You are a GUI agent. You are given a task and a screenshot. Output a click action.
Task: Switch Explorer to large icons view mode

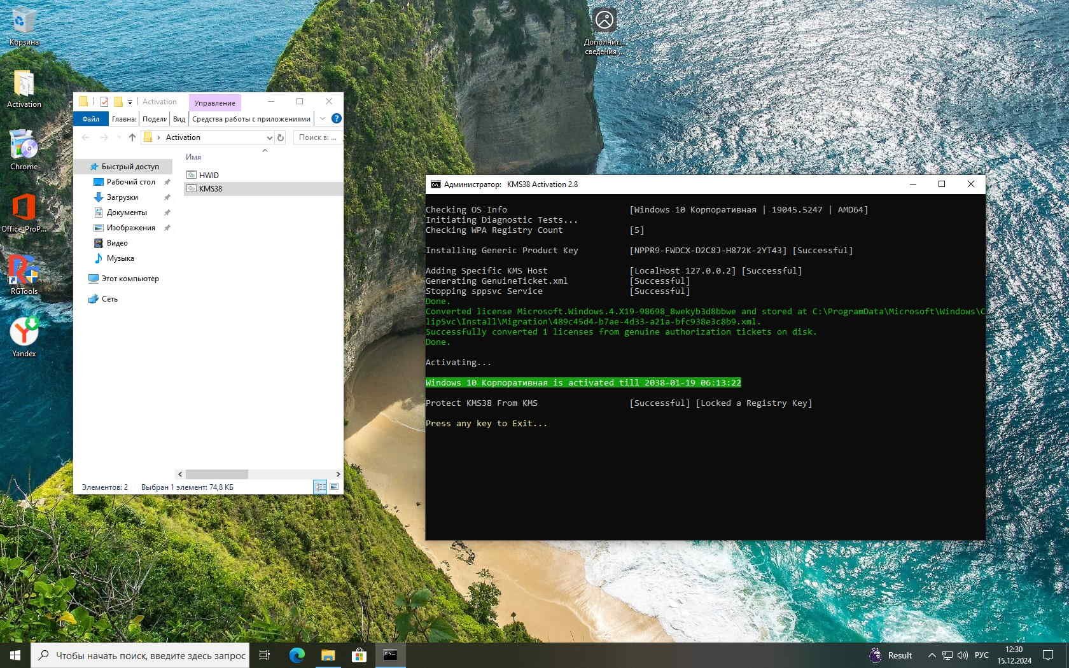[x=334, y=487]
